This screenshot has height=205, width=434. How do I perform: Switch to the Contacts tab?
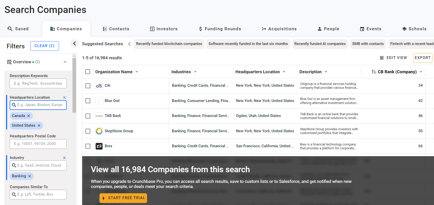[x=116, y=29]
